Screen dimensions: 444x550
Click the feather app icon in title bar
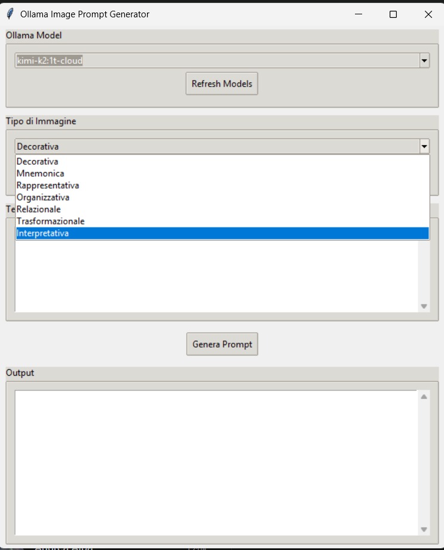coord(10,14)
